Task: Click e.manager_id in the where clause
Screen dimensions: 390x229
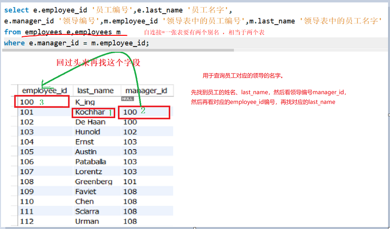Action: 54,43
